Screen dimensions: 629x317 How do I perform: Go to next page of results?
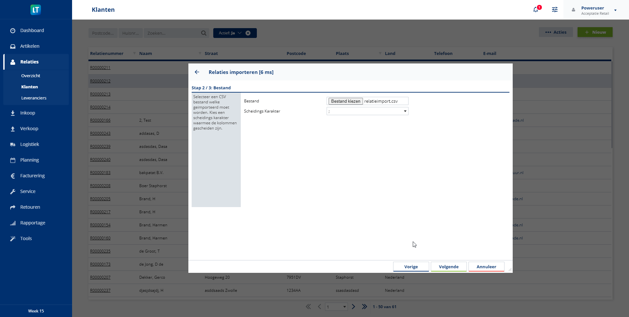coord(353,307)
